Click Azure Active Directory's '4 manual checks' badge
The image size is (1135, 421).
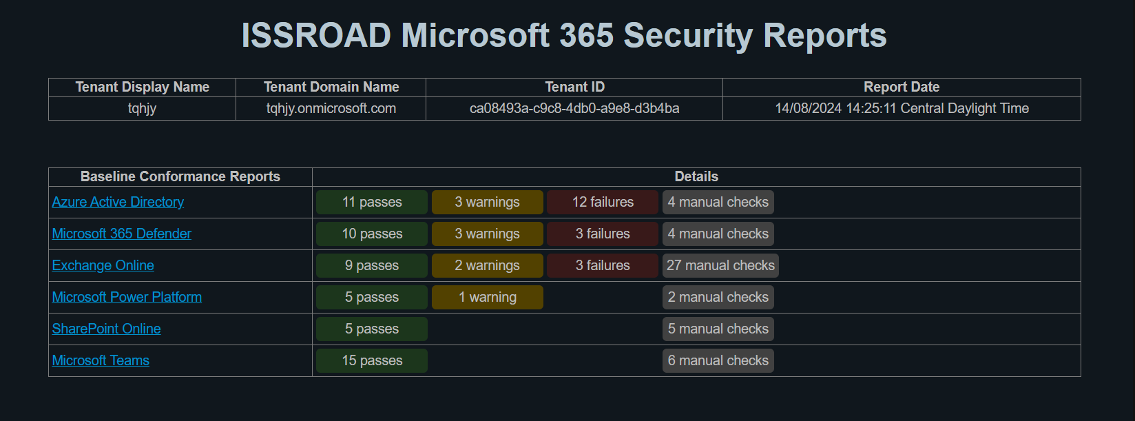[718, 202]
